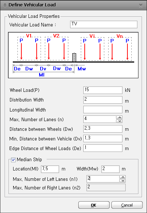This screenshot has height=213, width=147.
Task: Uncheck the Median Strip checkbox
Action: 13,160
